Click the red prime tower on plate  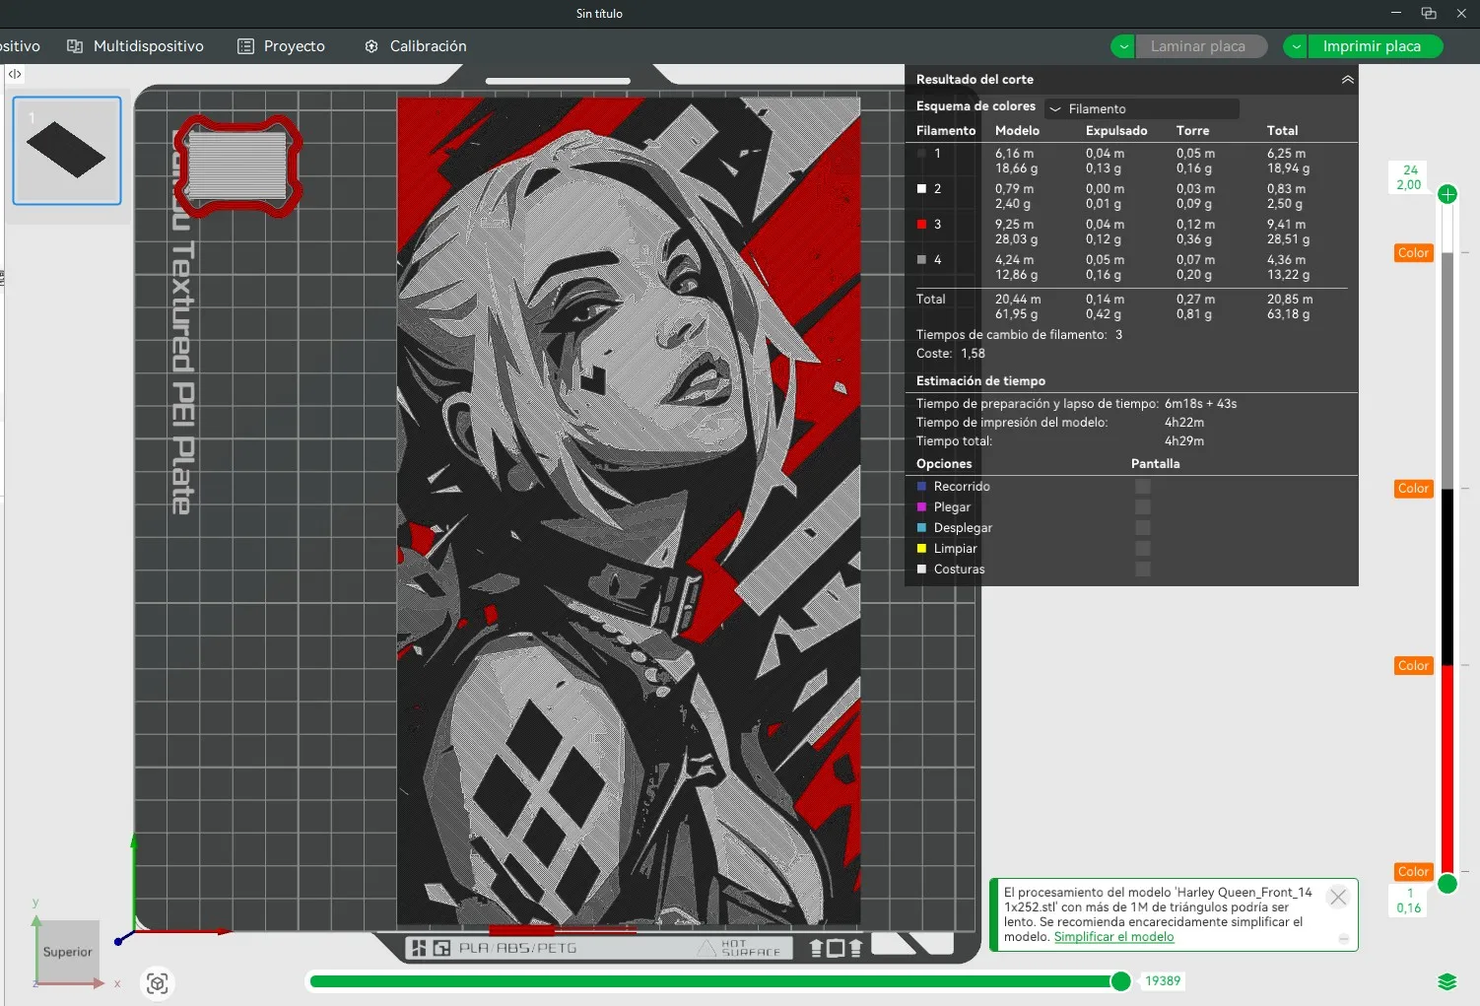[237, 166]
